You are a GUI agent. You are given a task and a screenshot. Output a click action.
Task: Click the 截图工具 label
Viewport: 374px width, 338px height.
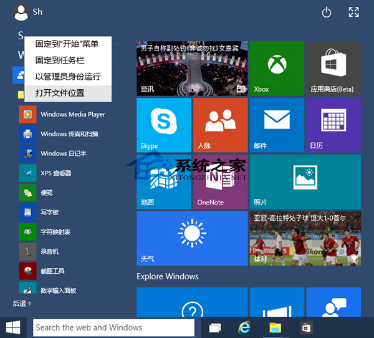coord(52,271)
